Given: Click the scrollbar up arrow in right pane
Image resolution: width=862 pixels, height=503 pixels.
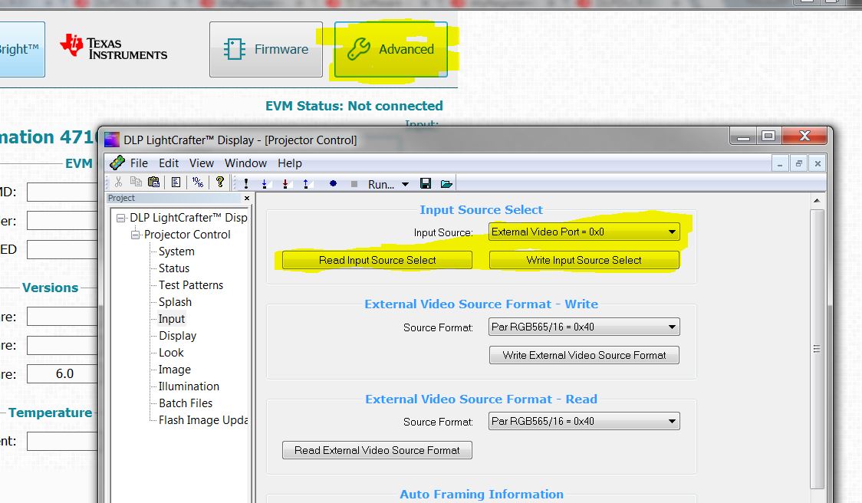Looking at the screenshot, I should coord(817,201).
